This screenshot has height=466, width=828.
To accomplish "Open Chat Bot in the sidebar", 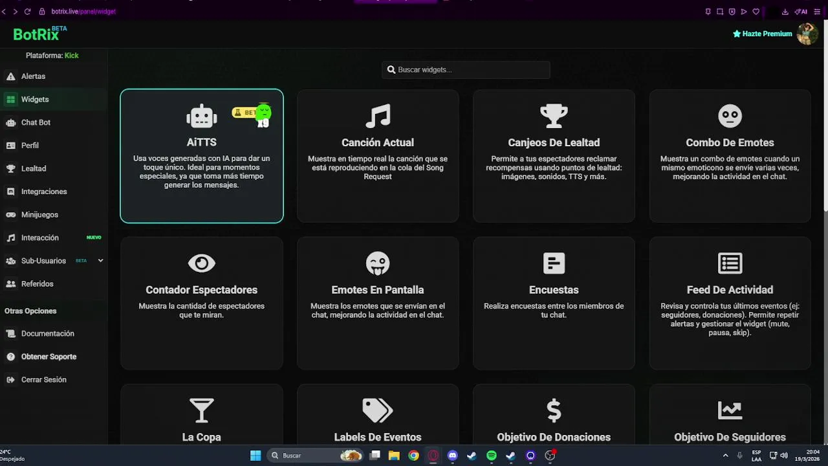I will 54,122.
